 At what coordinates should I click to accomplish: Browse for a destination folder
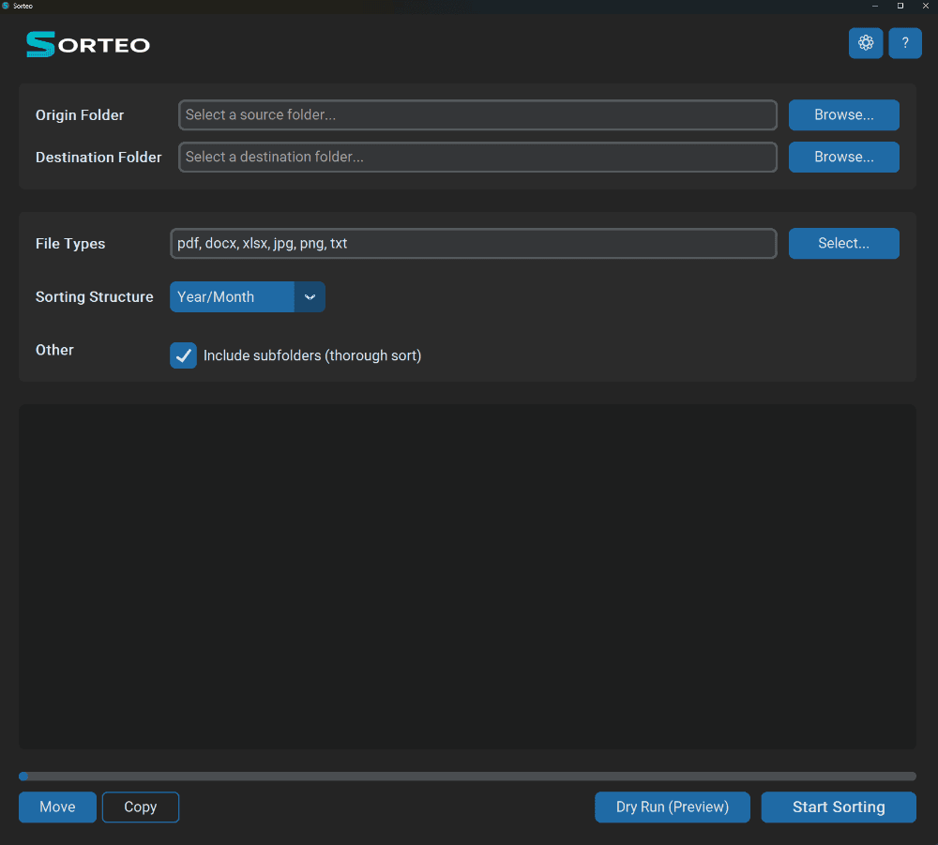point(843,157)
